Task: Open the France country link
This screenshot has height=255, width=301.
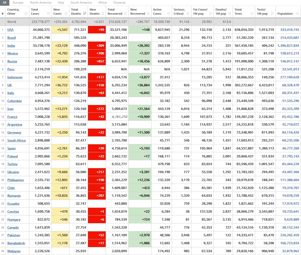Action: [x=12, y=117]
